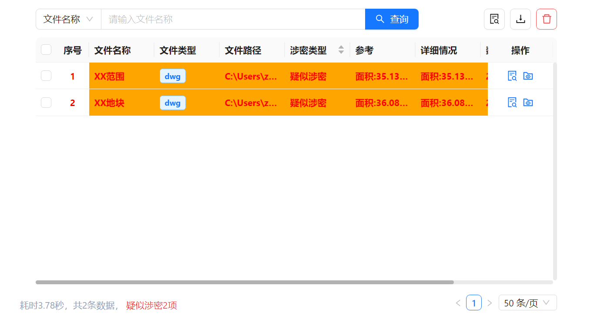Sort by 涉密类型 using the sort arrows
Screen dimensions: 594x316
point(341,50)
